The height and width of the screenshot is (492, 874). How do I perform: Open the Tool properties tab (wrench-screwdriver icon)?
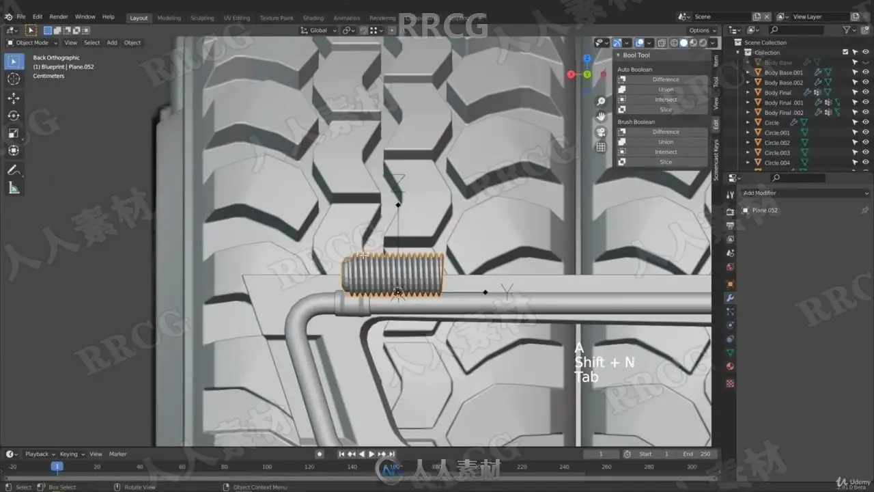click(730, 195)
